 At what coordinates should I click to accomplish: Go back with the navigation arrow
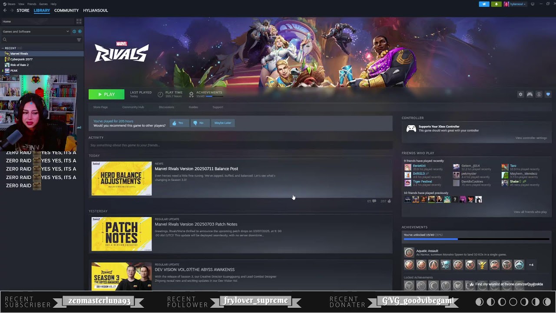click(5, 10)
